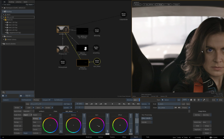Click the home view icon in viewer toolbar
Screen dimensions: 224x139
191,100
